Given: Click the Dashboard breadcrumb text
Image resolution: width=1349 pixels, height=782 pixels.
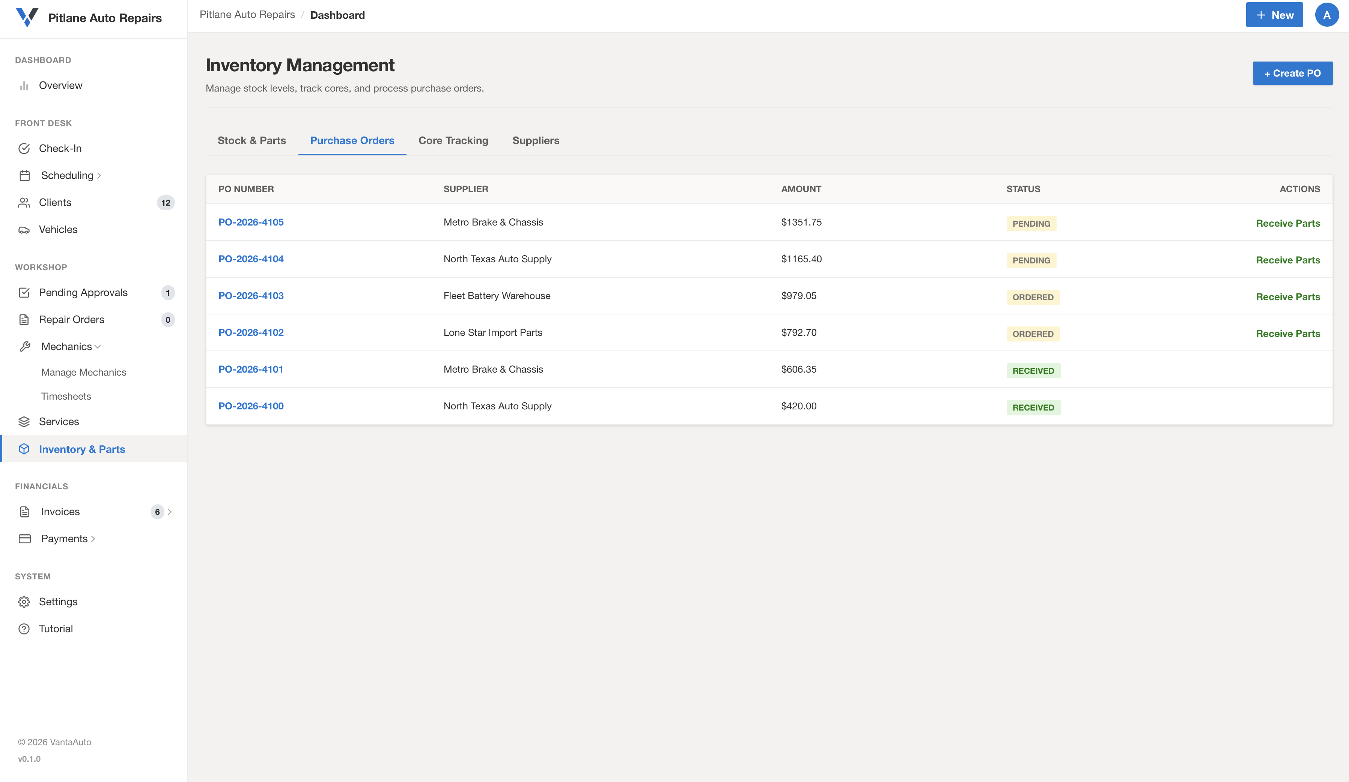Looking at the screenshot, I should pyautogui.click(x=337, y=15).
